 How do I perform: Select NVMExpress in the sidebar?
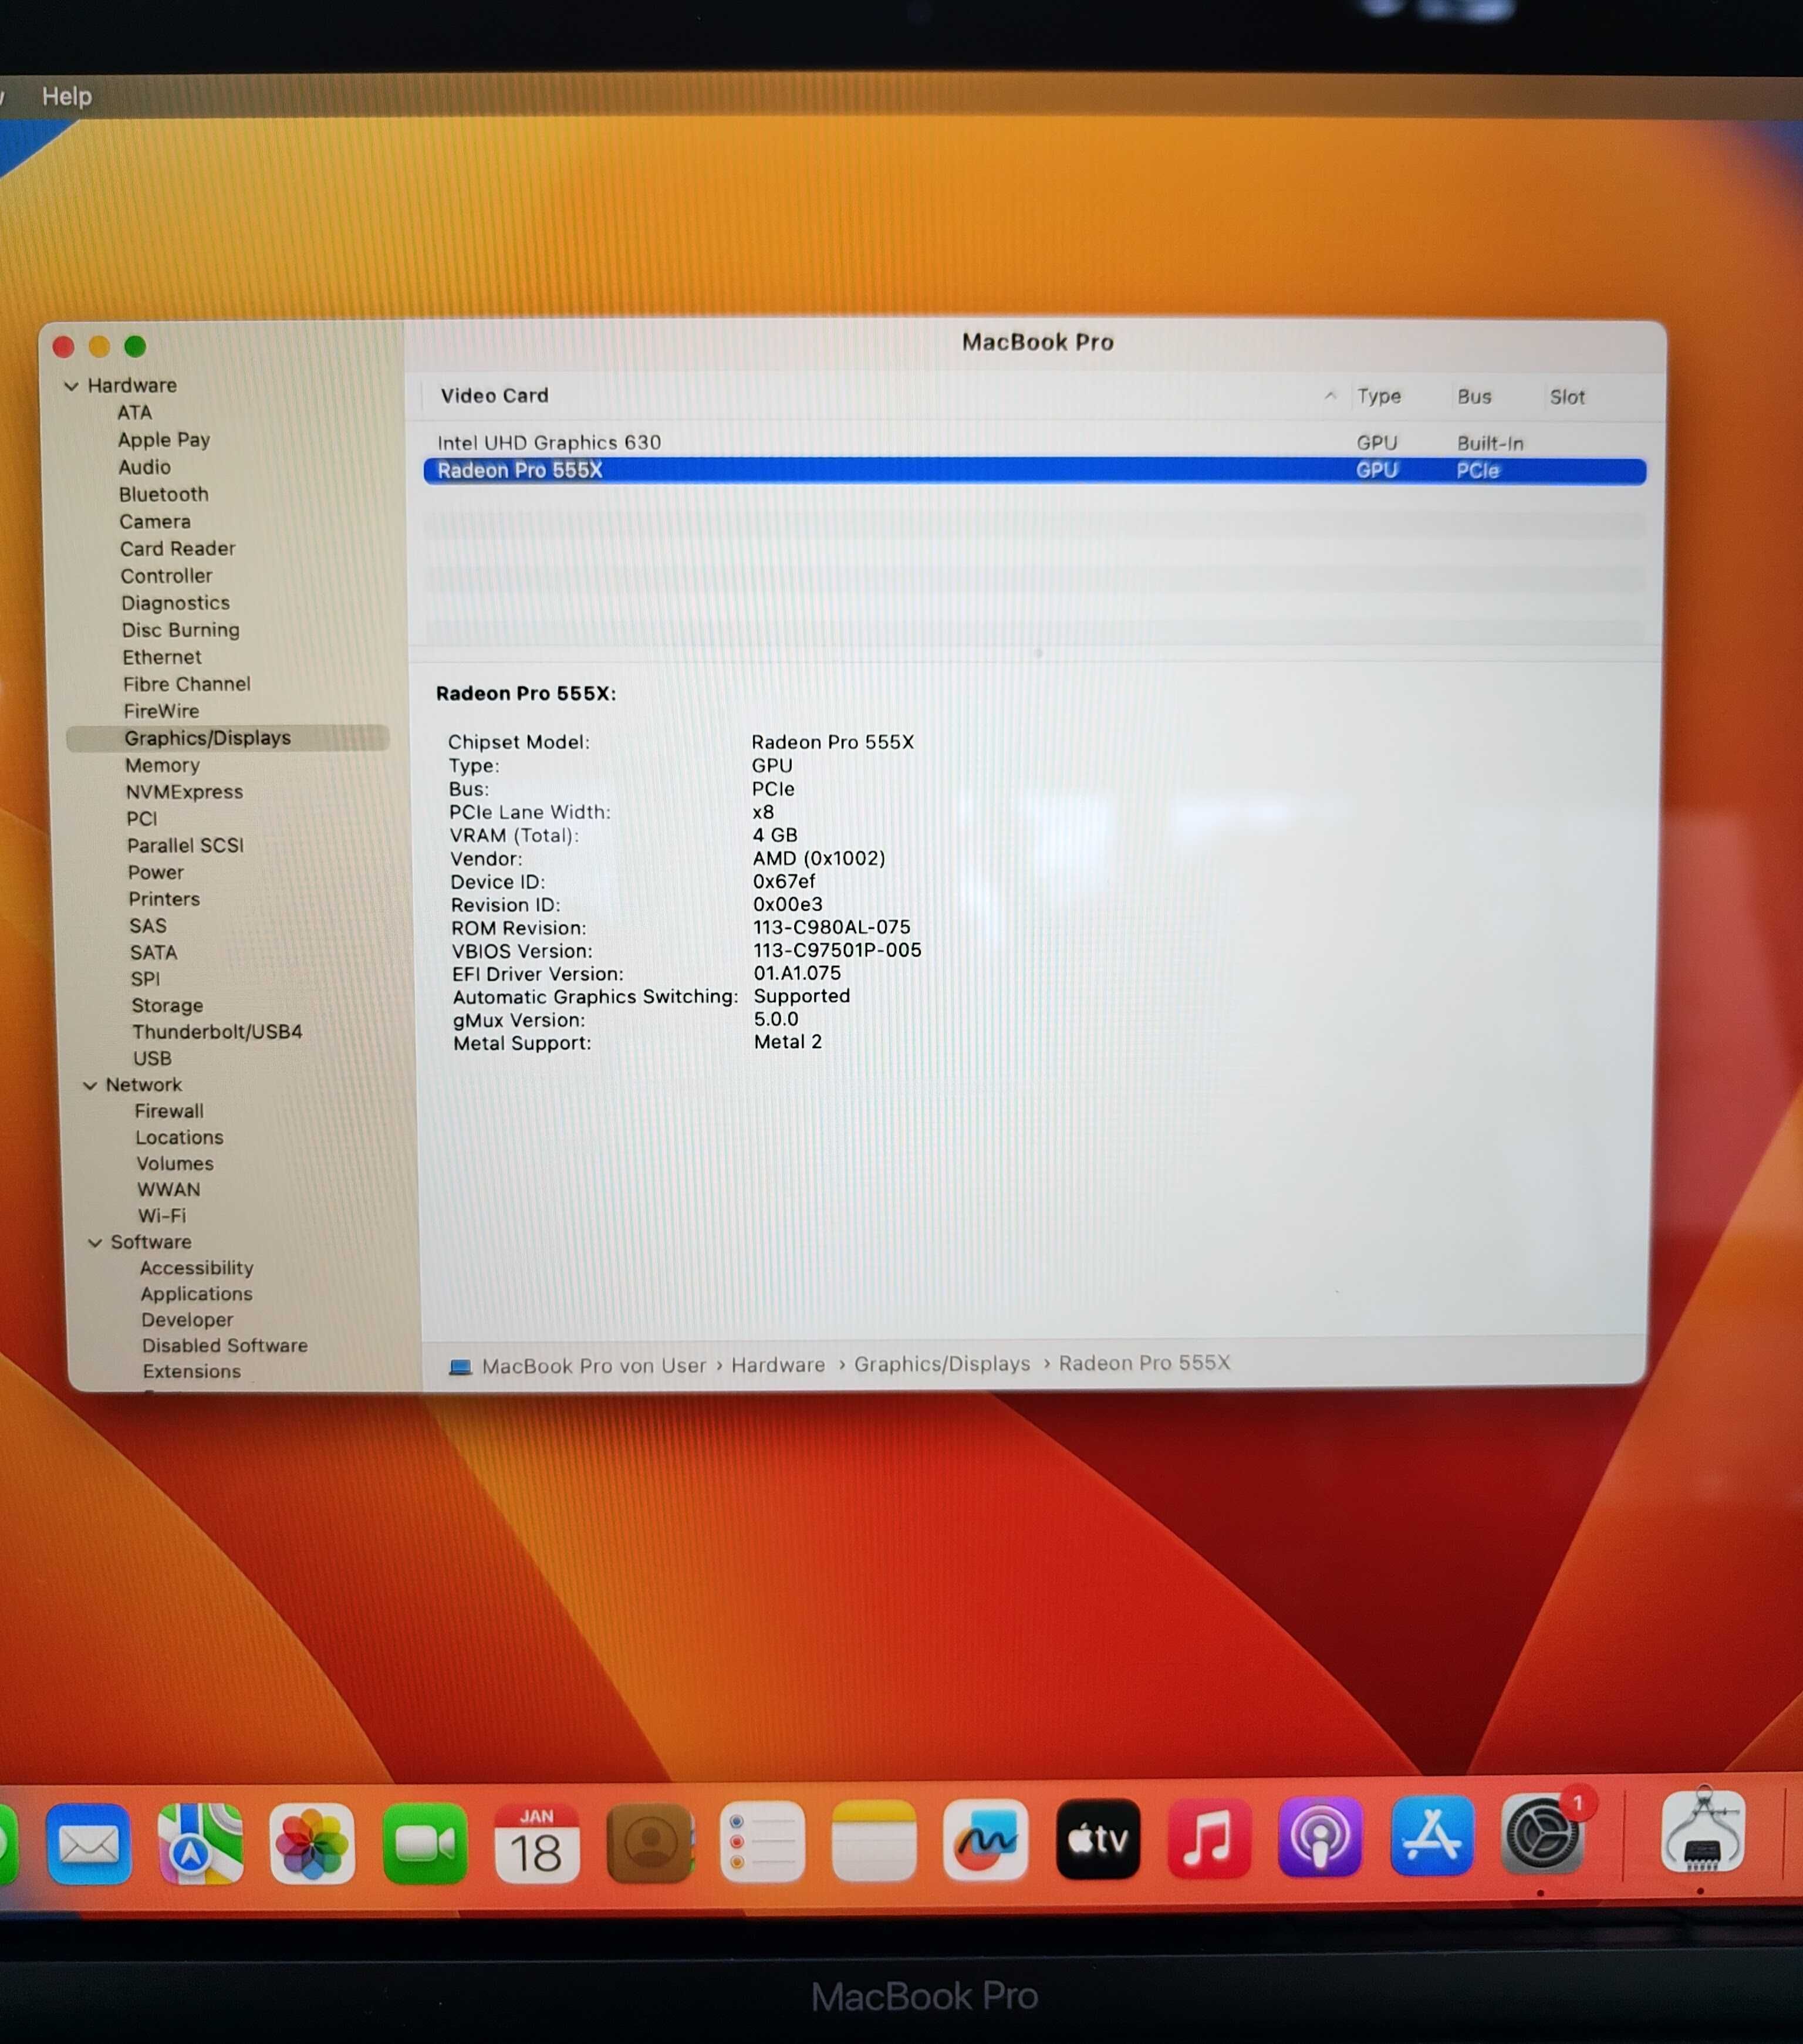pos(184,792)
